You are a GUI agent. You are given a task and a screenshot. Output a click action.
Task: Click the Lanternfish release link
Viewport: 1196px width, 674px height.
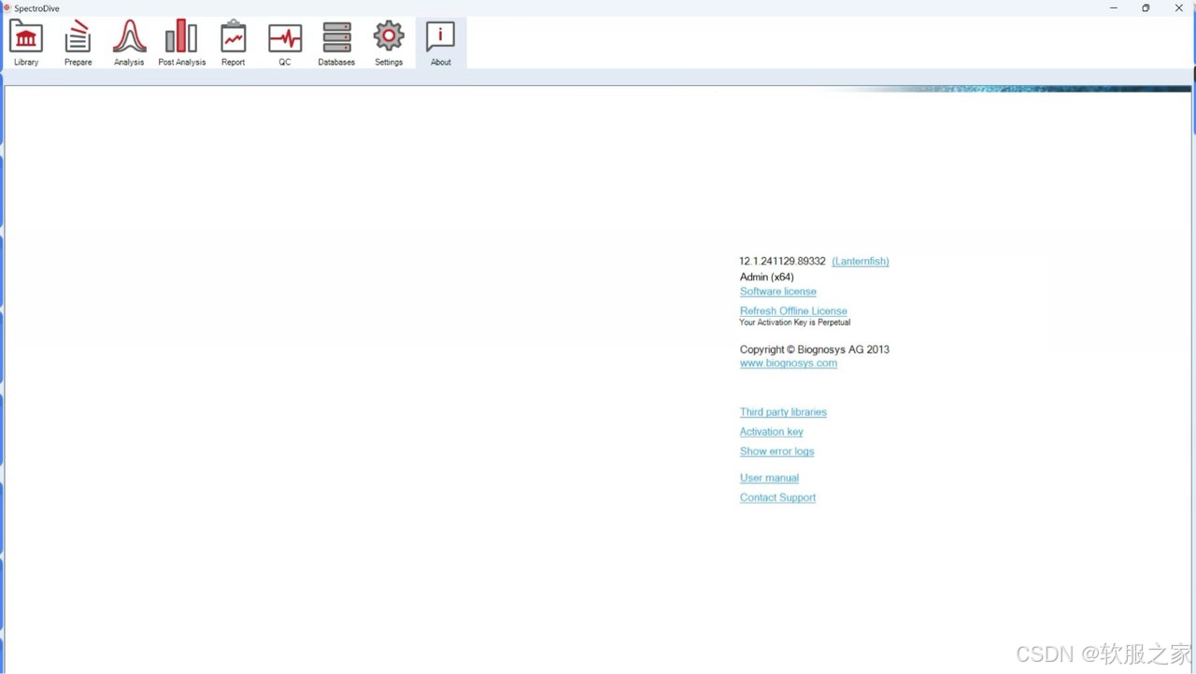[861, 262]
